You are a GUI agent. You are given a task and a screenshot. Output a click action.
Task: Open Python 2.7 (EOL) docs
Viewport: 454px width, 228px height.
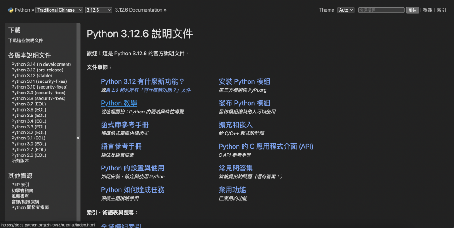(29, 149)
